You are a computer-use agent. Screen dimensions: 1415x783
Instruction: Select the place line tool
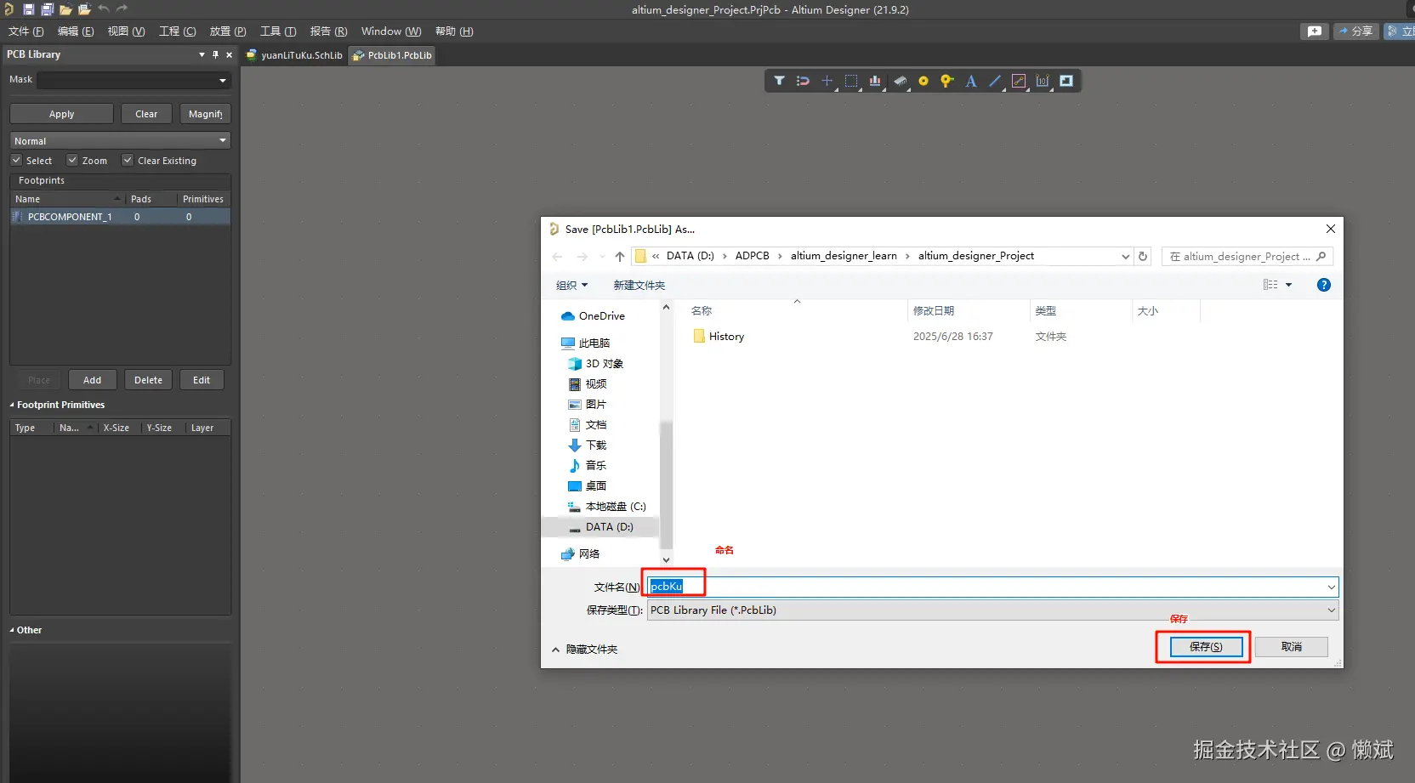995,81
